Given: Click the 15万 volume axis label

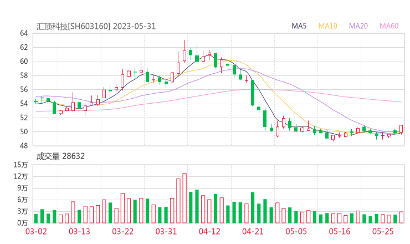Looking at the screenshot, I should pos(21,165).
